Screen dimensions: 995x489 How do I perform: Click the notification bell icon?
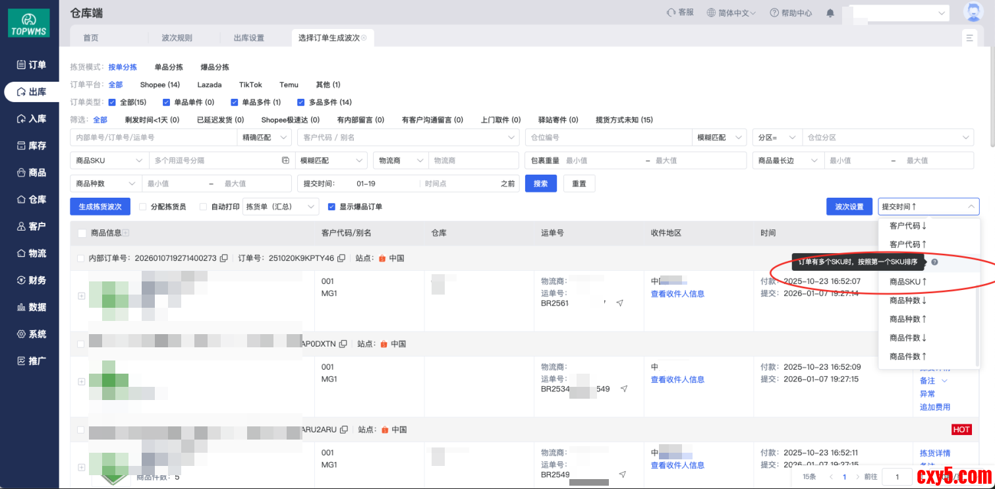(830, 13)
